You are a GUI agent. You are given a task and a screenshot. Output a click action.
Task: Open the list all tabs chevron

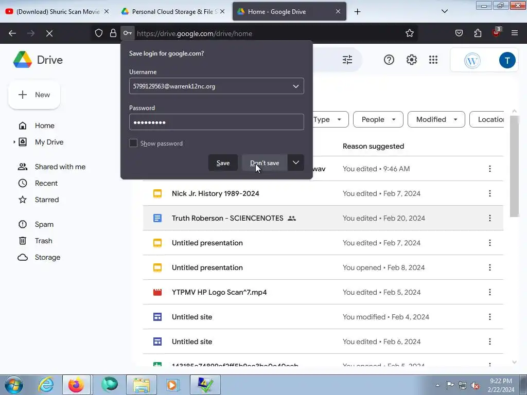click(x=444, y=11)
